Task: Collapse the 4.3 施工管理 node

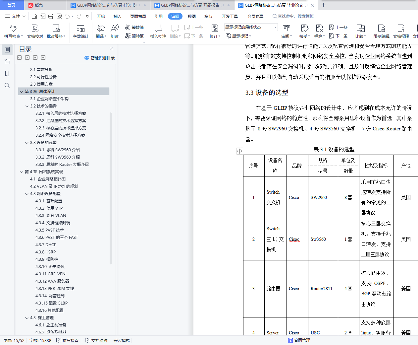Action: (x=27, y=318)
